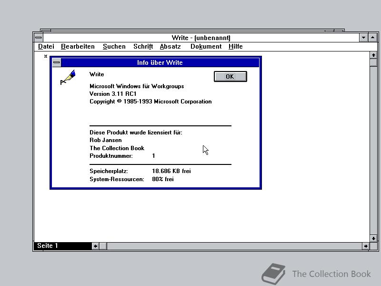381x286 pixels.
Task: Click the System-Ressourcen label
Action: click(x=117, y=179)
